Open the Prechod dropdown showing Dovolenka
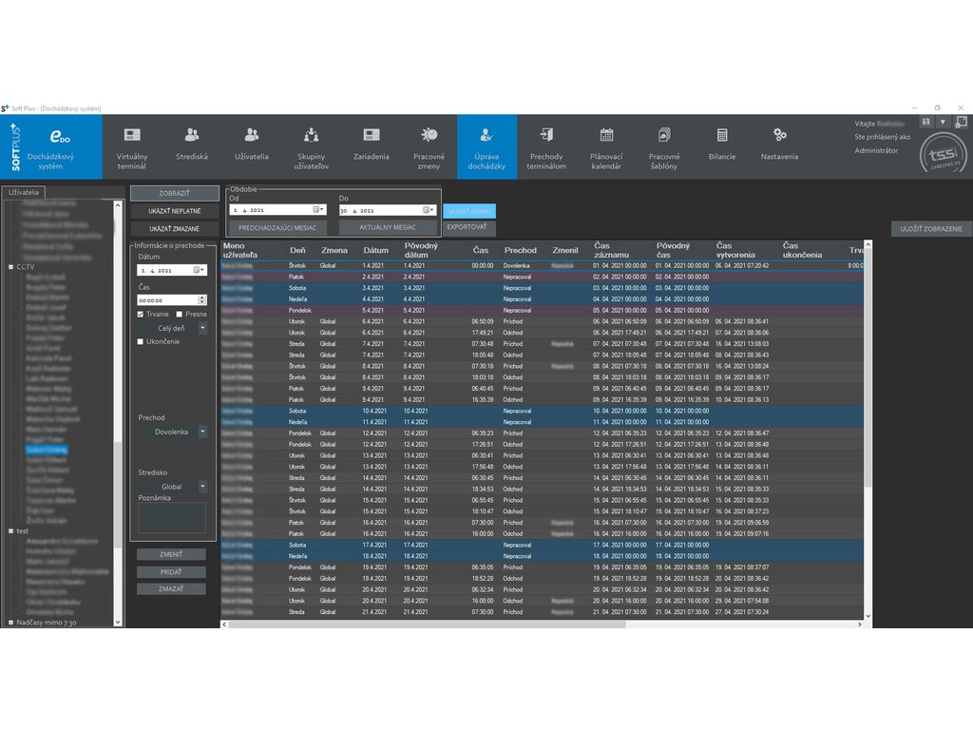The width and height of the screenshot is (973, 730). pos(202,432)
